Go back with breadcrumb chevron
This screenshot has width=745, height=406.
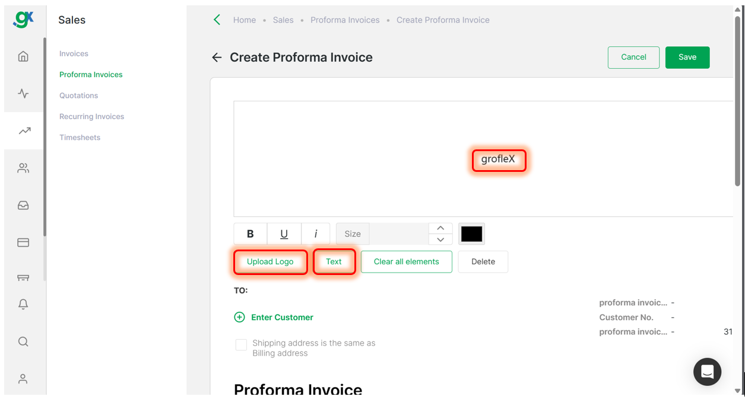point(217,20)
